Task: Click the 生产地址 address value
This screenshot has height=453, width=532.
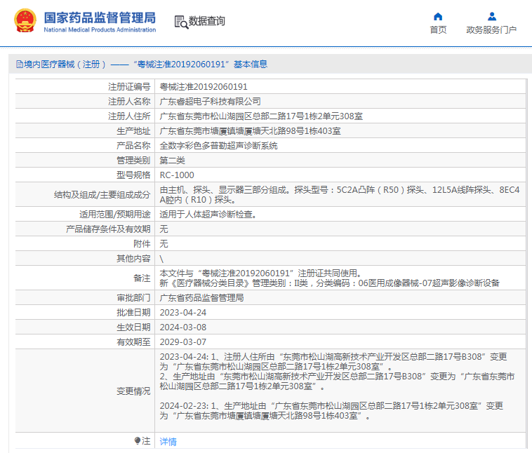Action: 250,131
